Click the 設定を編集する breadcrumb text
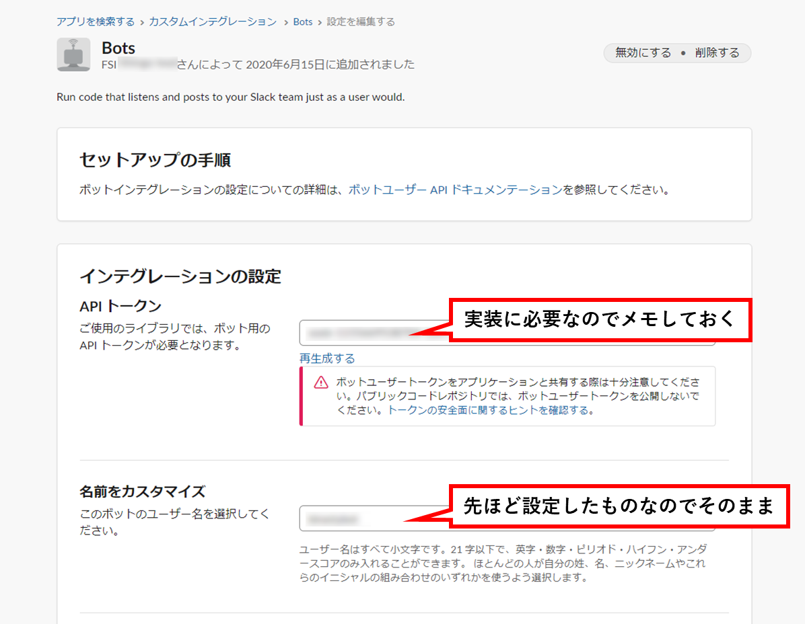Screen dimensions: 805x624 coord(361,22)
